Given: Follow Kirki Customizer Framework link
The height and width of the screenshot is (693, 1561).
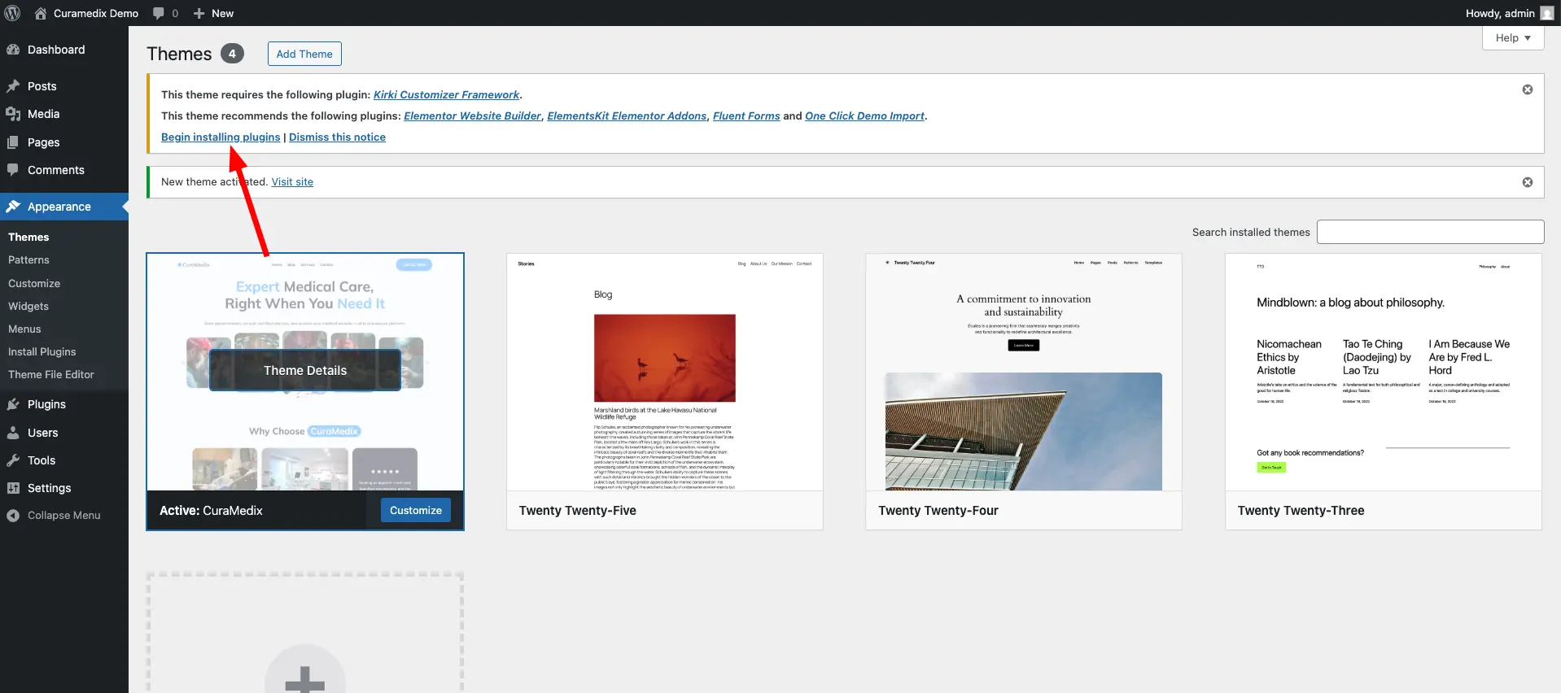Looking at the screenshot, I should (446, 94).
